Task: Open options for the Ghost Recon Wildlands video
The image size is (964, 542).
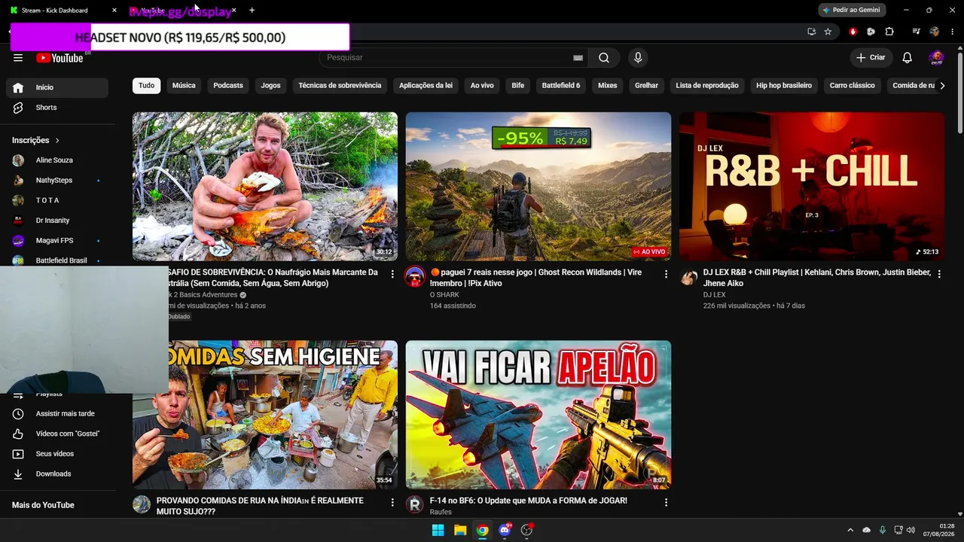Action: (x=666, y=274)
